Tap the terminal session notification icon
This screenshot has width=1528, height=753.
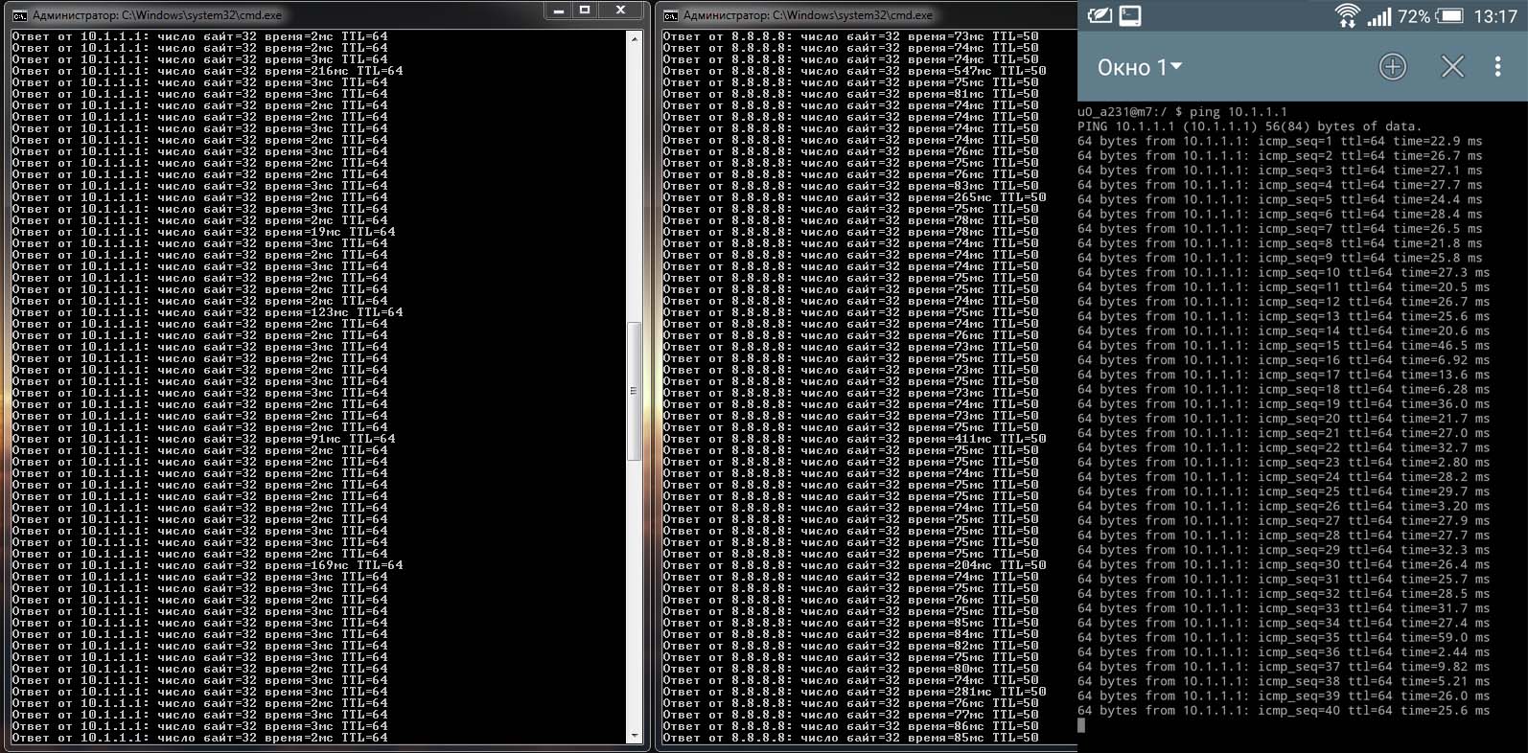point(1130,16)
